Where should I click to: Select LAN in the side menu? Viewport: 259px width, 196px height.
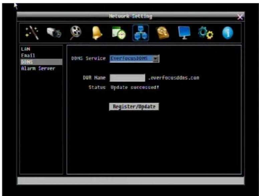tap(26, 49)
